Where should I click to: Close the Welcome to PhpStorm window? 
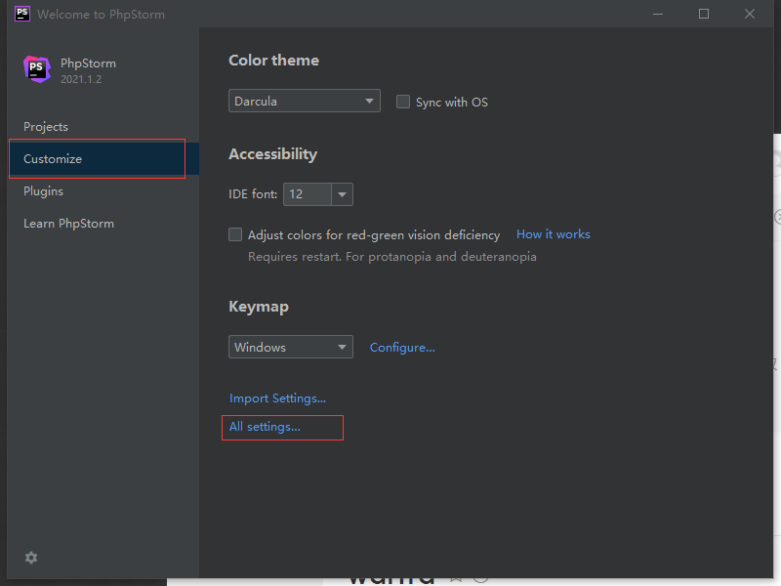coord(750,14)
